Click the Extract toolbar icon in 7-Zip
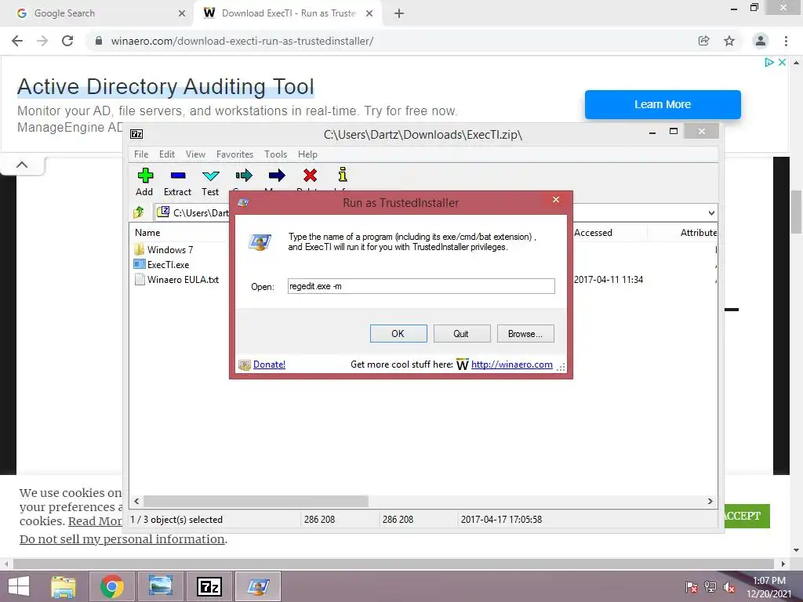The width and height of the screenshot is (803, 602). point(178,176)
